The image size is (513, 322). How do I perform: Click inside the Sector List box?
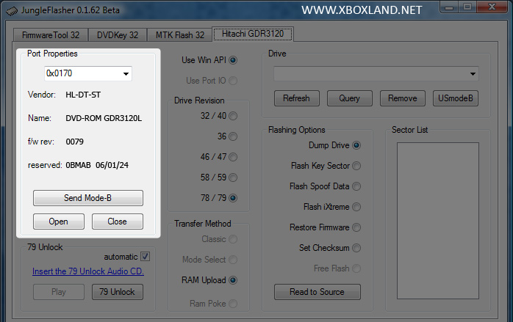coord(438,221)
